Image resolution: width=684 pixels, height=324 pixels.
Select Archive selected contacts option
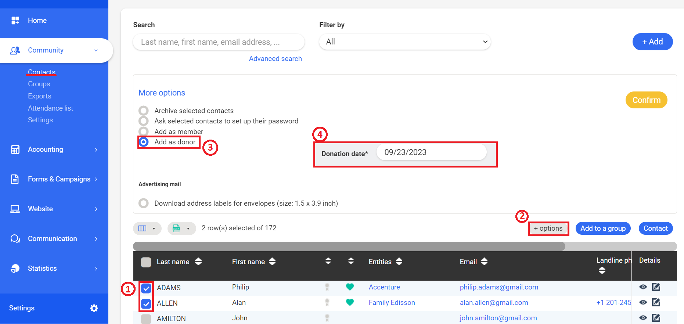pyautogui.click(x=144, y=111)
